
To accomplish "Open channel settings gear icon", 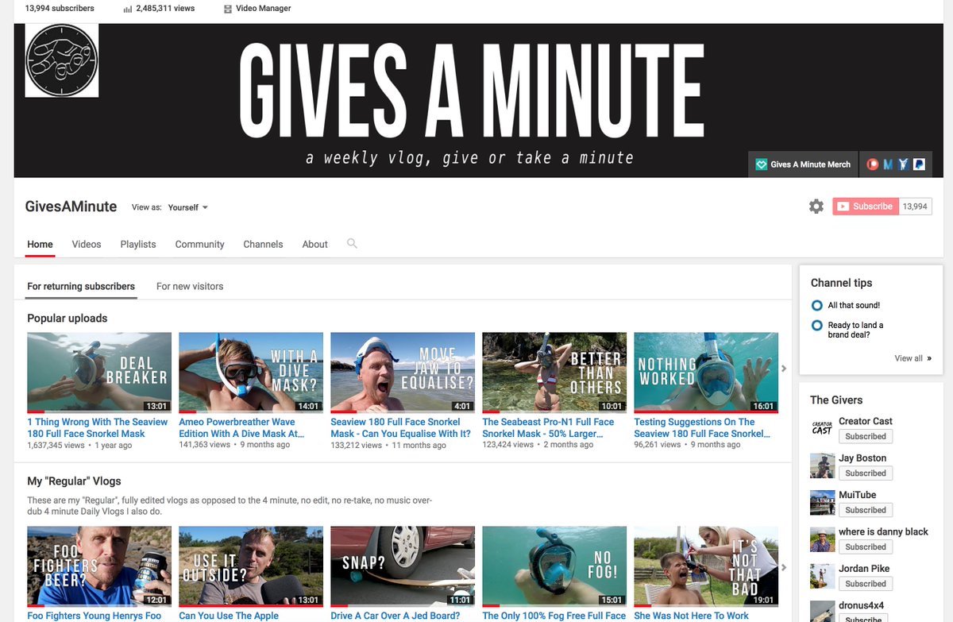I will pyautogui.click(x=816, y=207).
